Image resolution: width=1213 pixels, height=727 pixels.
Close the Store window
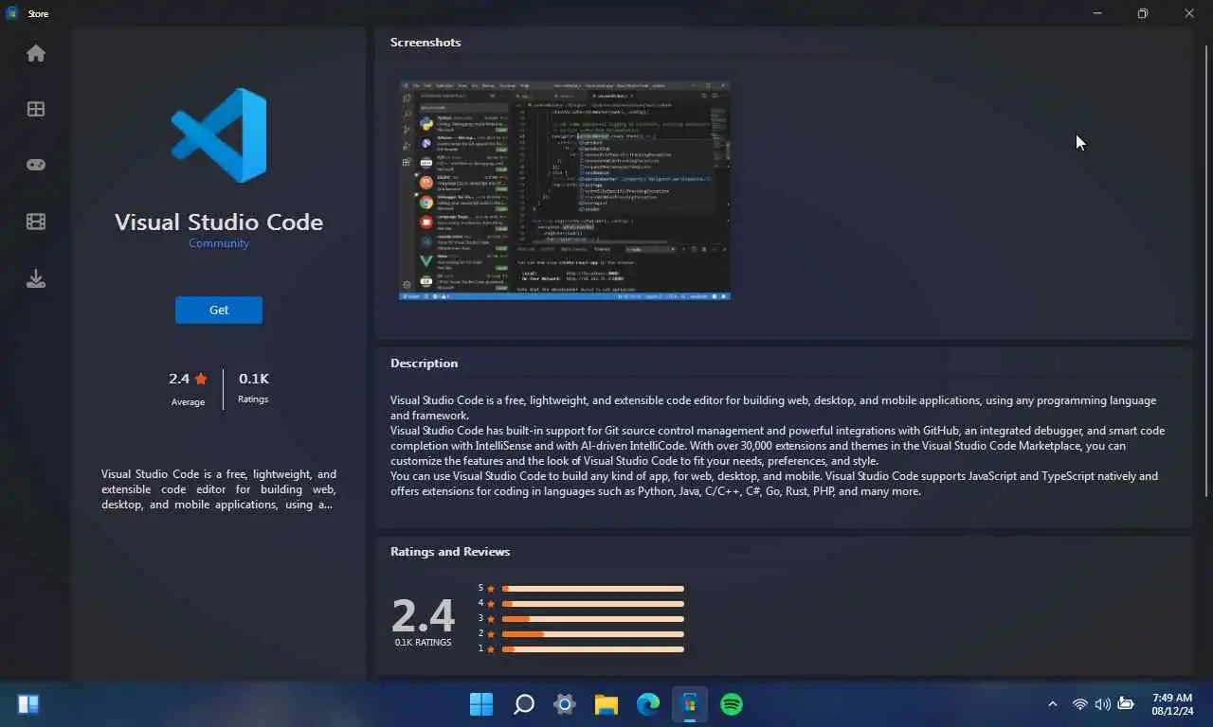click(1188, 13)
